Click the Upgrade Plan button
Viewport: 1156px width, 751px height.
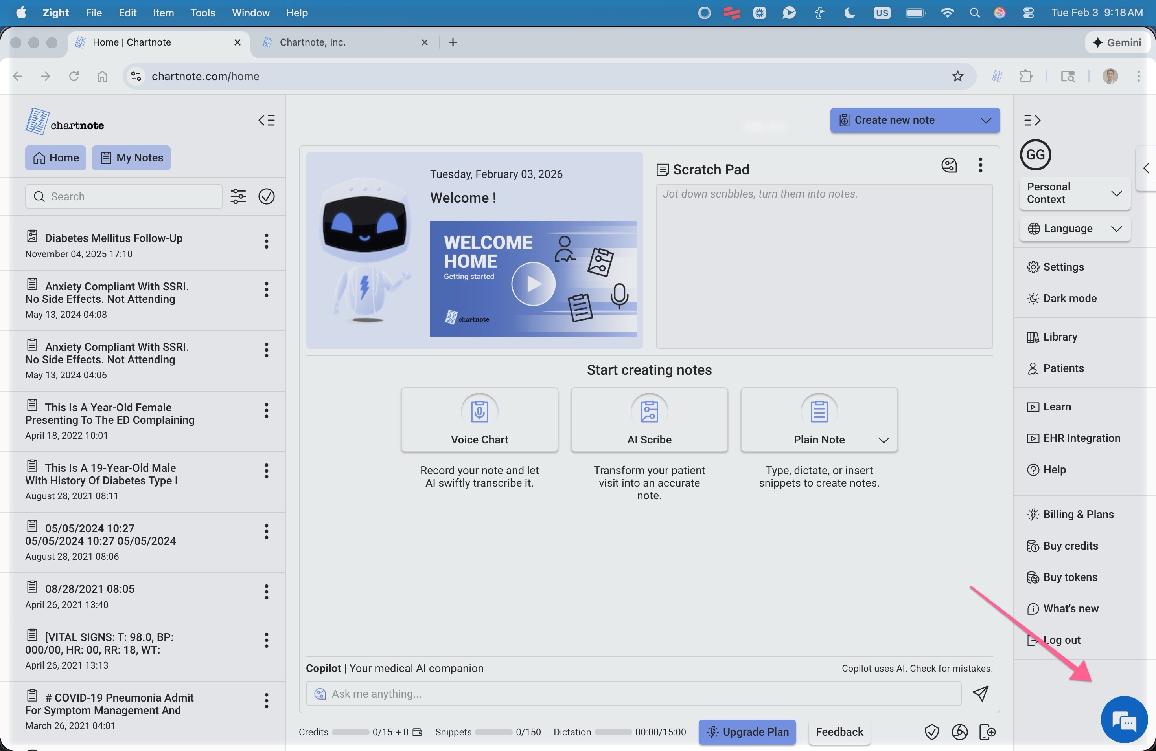pos(747,732)
